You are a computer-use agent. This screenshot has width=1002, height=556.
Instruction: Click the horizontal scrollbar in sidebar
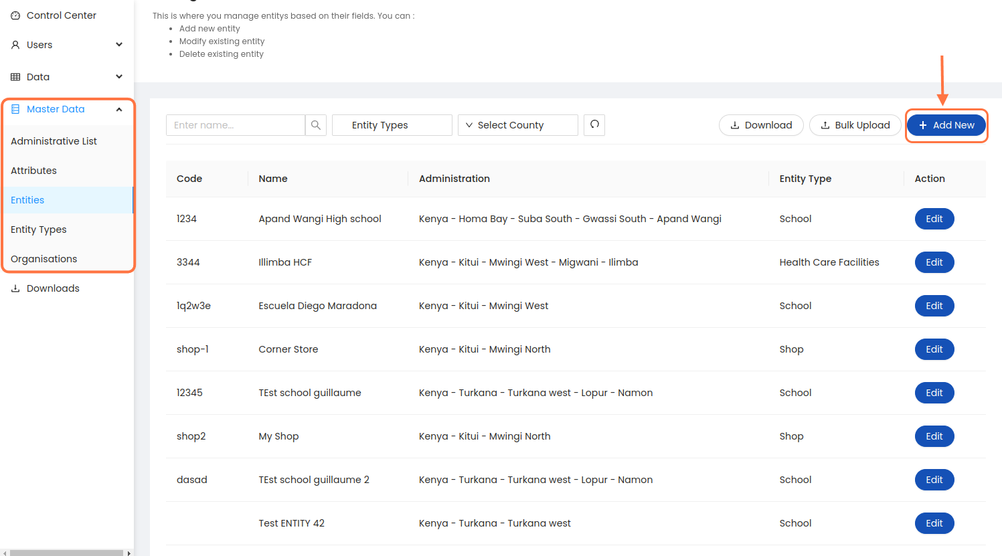click(67, 553)
